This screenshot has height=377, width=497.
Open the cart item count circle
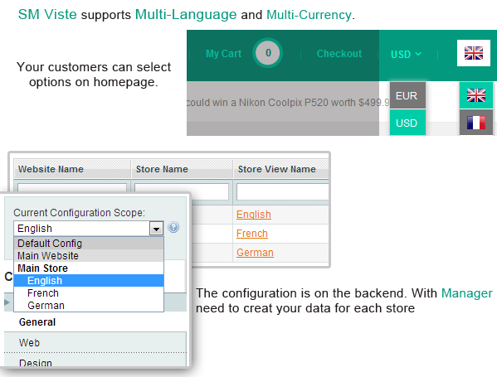(268, 53)
